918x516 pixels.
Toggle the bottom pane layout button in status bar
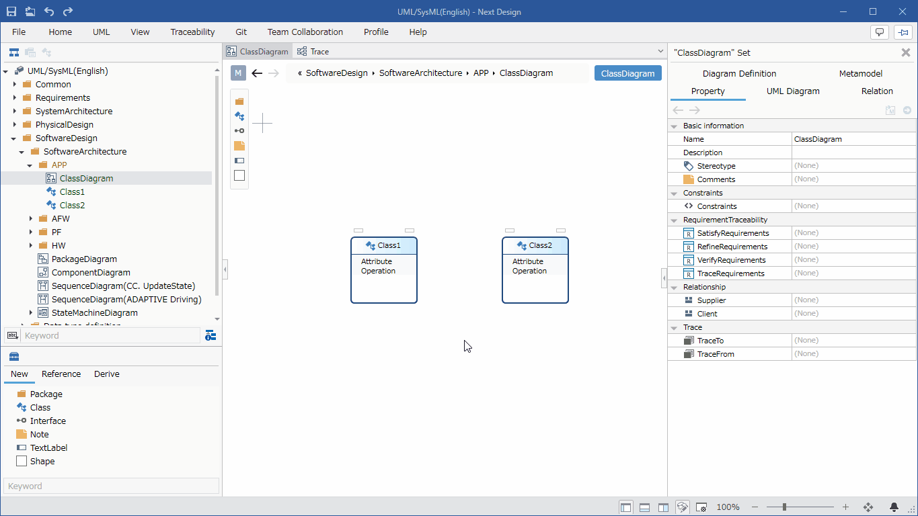(x=645, y=507)
